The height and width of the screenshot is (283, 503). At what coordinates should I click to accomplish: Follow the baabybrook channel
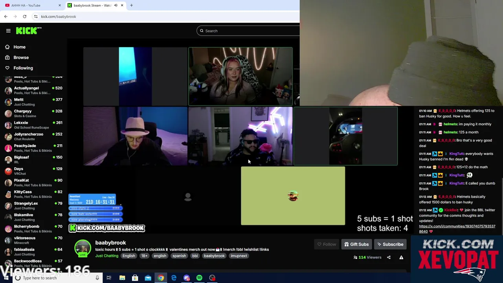tap(327, 244)
